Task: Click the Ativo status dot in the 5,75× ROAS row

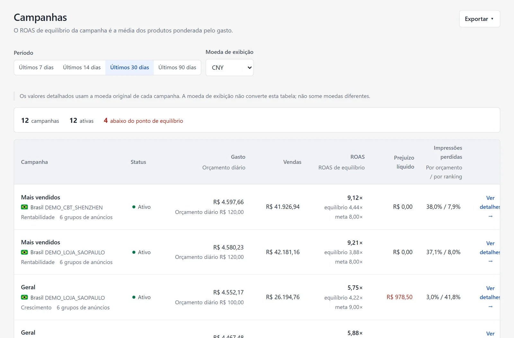Action: pos(134,297)
